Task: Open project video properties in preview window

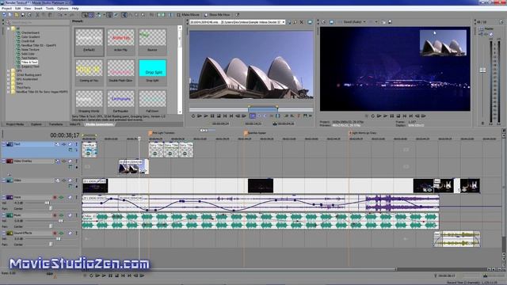Action: [324, 22]
